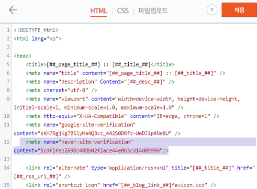Click the [##_rss_url_##] continuation text
The image size is (257, 189).
pyautogui.click(x=42, y=177)
